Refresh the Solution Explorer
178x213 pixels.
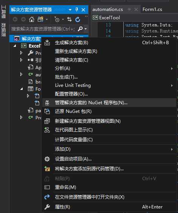tap(78, 20)
